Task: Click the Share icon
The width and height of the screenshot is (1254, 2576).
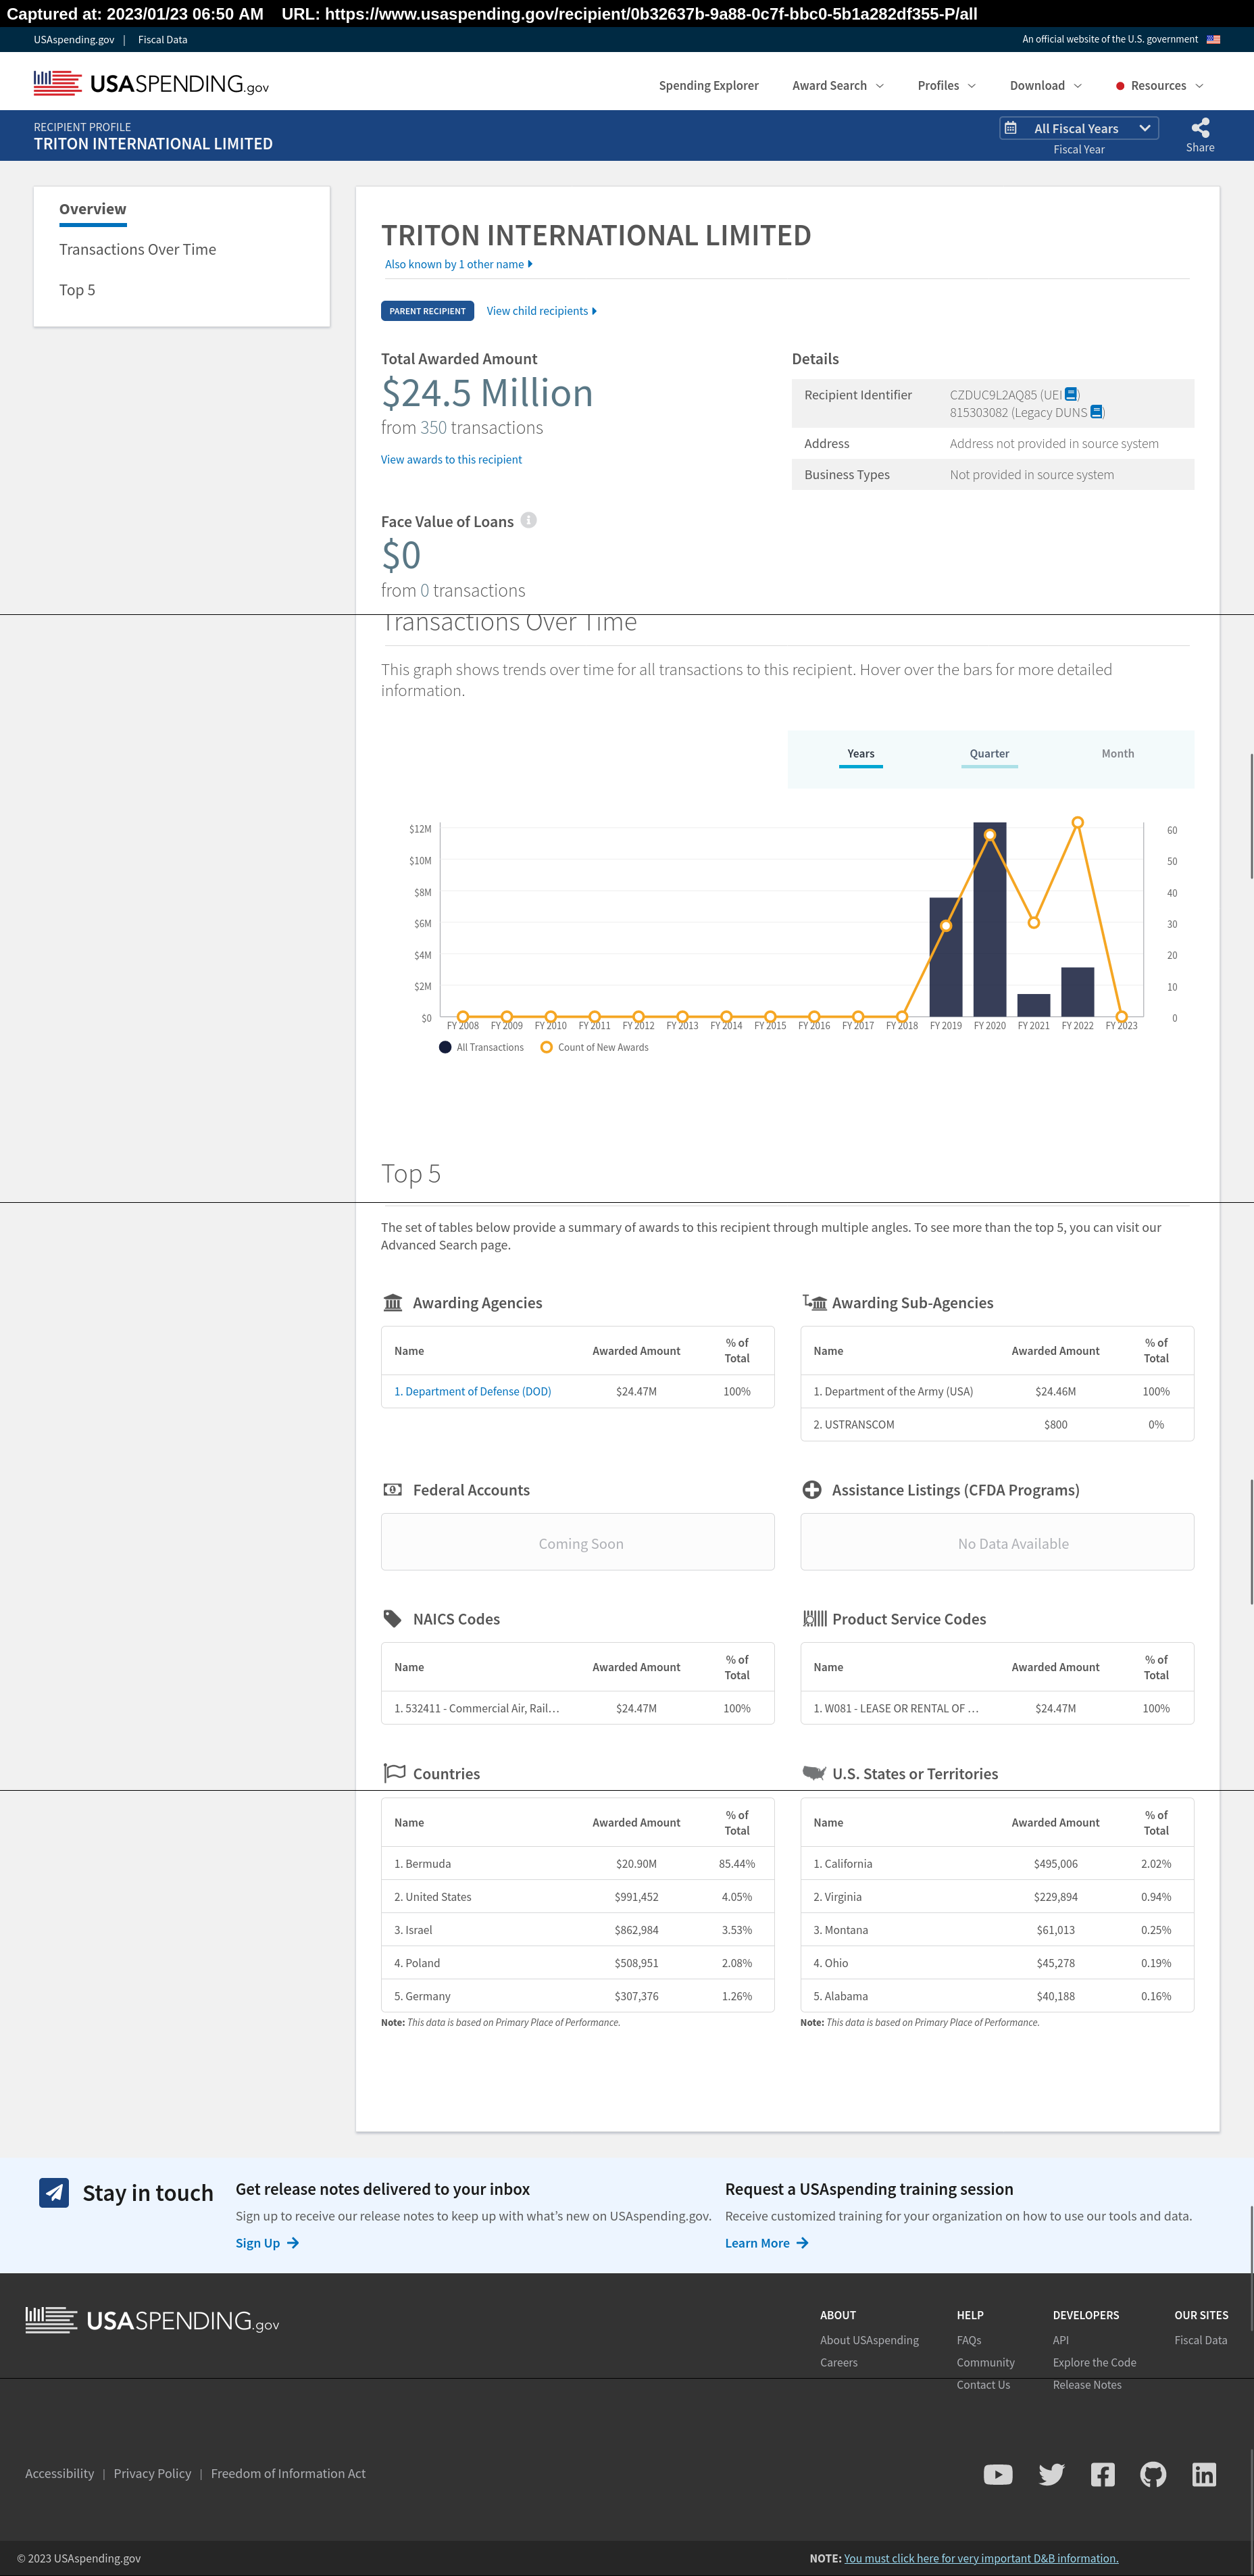Action: [1200, 128]
